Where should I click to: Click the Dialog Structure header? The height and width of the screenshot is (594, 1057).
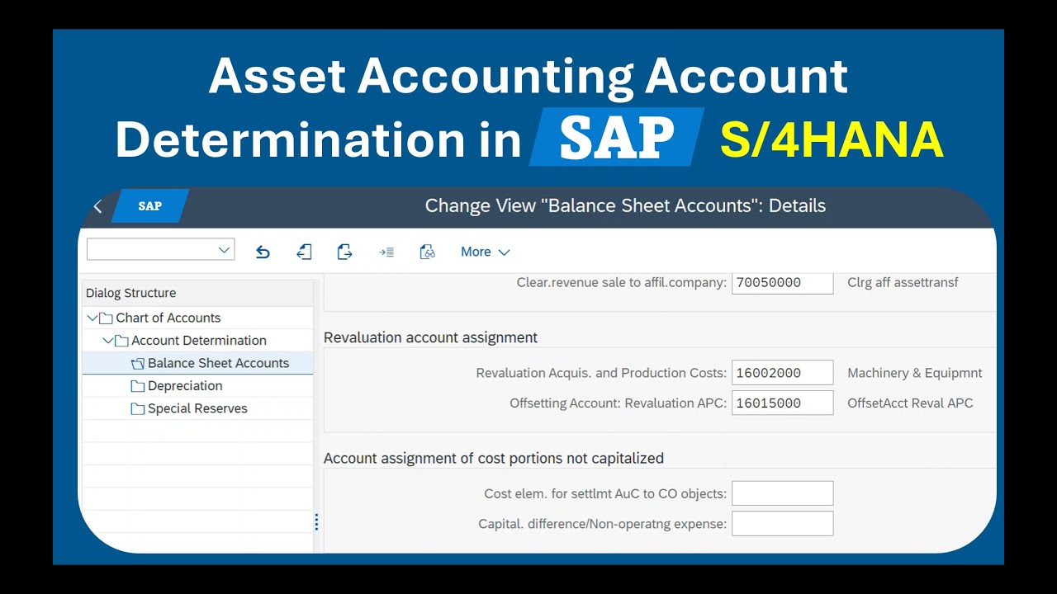pyautogui.click(x=130, y=293)
